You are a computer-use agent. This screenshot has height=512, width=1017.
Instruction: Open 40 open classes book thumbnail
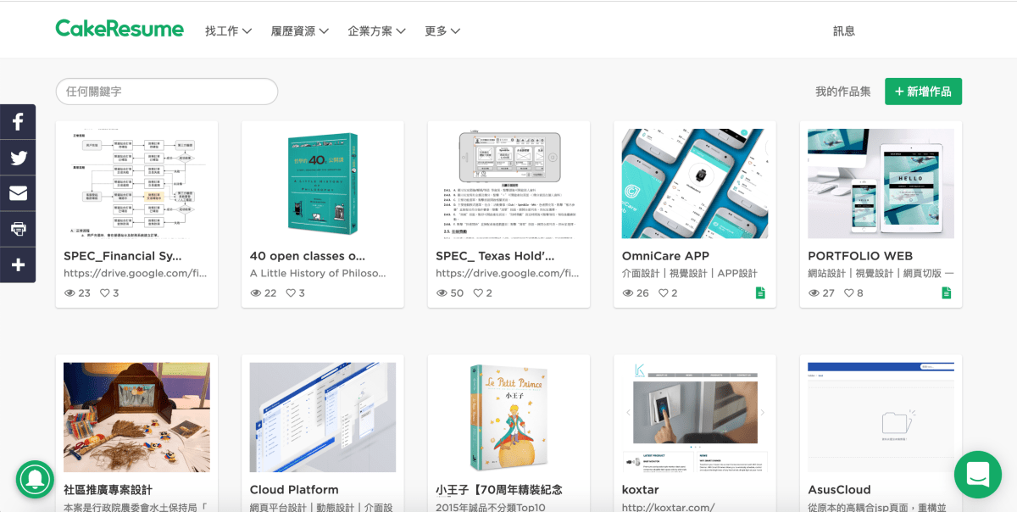(323, 184)
